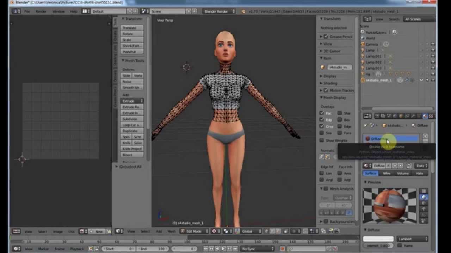Select flat plane preview icon beside material preview
This screenshot has height=253, width=451.
point(424,191)
